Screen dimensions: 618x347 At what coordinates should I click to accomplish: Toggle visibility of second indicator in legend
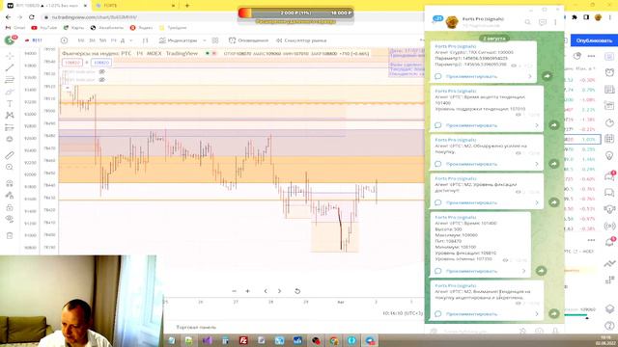tap(102, 79)
